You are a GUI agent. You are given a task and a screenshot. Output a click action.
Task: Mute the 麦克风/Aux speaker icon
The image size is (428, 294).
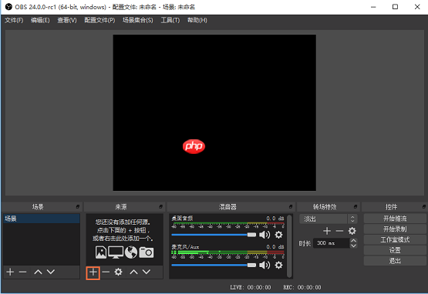265,265
